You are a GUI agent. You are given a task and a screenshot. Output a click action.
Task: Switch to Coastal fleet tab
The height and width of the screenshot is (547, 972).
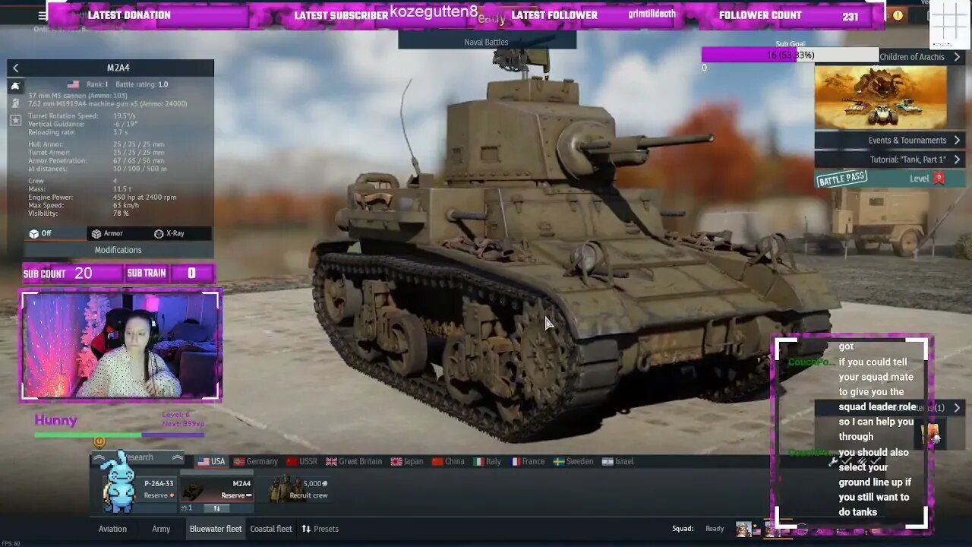[x=271, y=529]
